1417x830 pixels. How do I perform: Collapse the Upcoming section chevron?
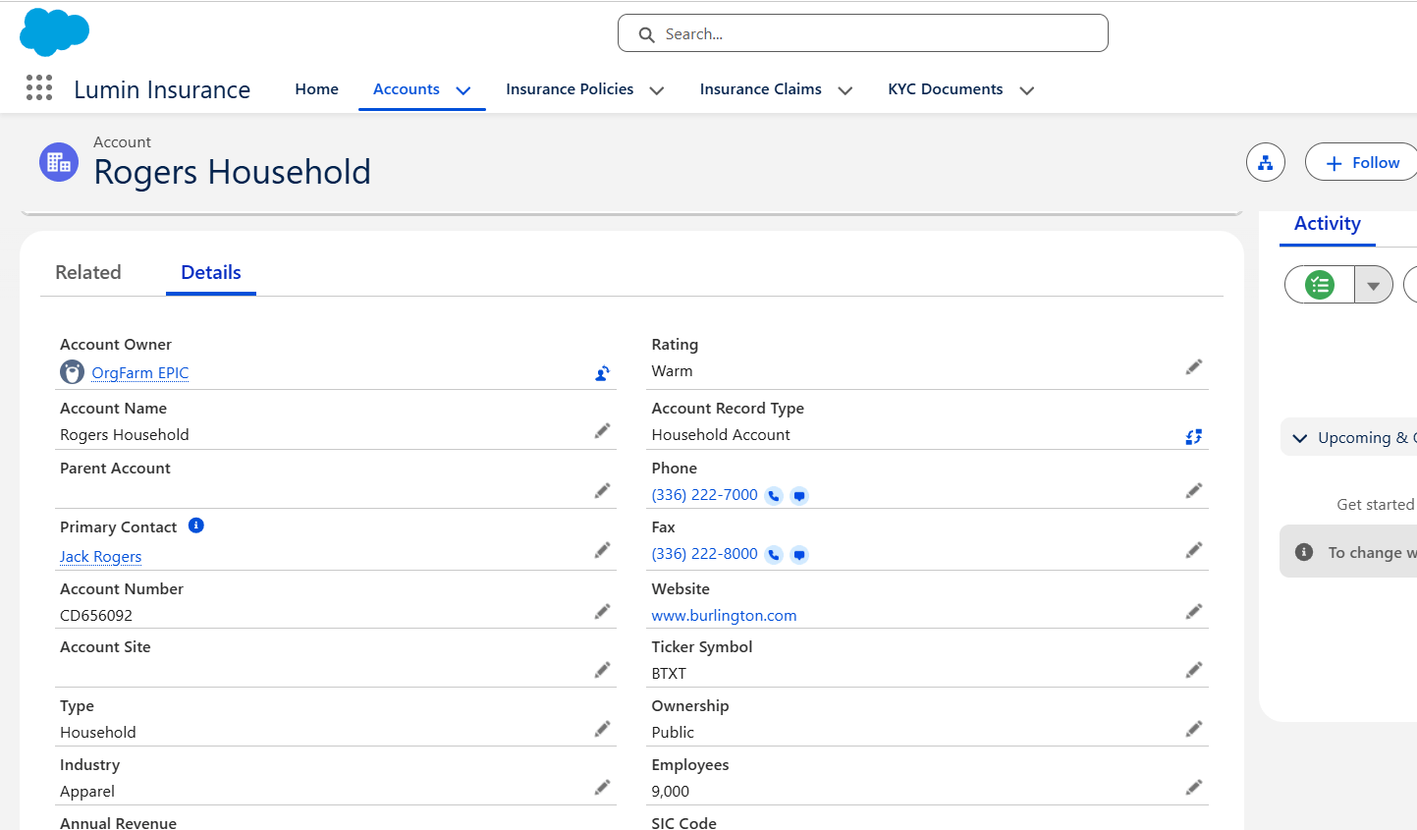(1300, 438)
